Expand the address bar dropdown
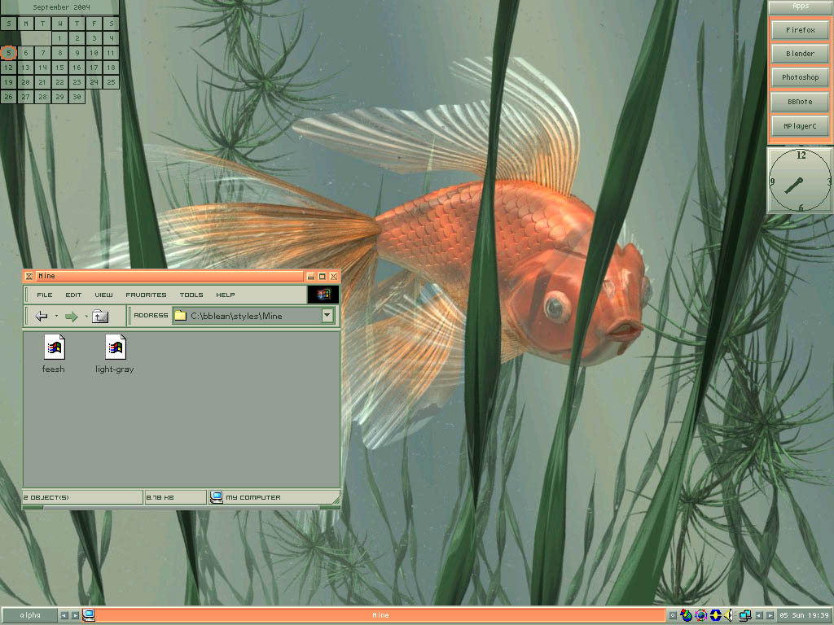 327,316
